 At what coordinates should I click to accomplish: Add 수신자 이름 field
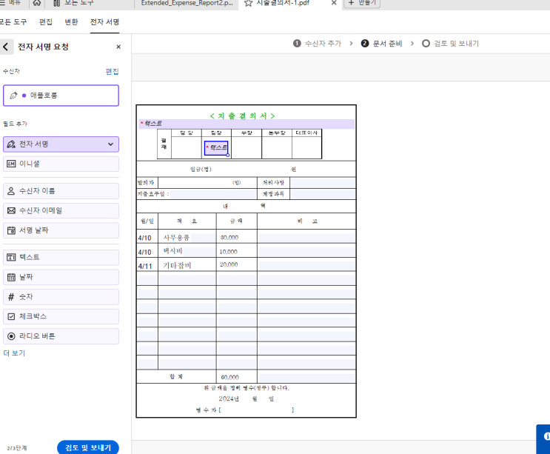coord(61,191)
